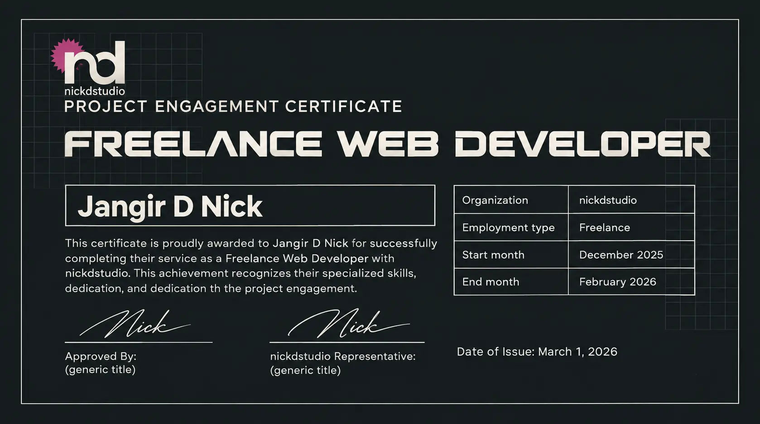
Task: Select the 'Approved By:' label
Action: pyautogui.click(x=101, y=356)
